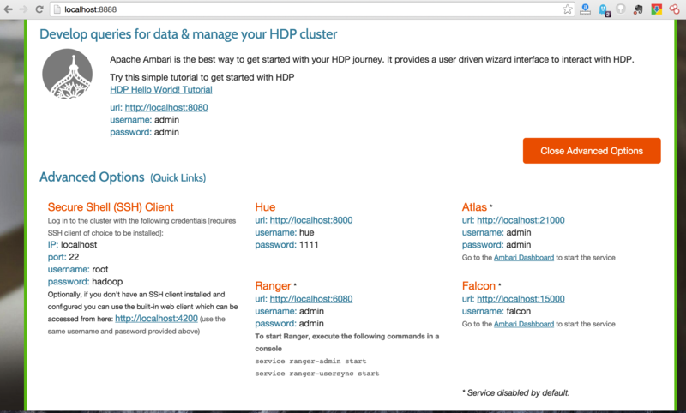Click the Try this simple tutorial sentence
This screenshot has height=413, width=686.
[x=202, y=77]
